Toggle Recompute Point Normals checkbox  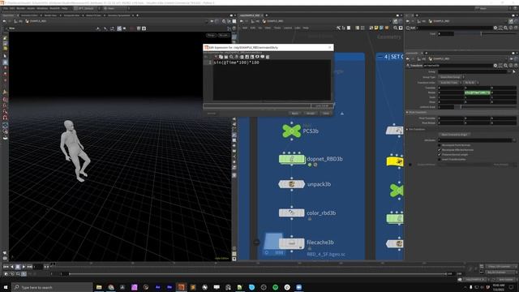tap(440, 145)
